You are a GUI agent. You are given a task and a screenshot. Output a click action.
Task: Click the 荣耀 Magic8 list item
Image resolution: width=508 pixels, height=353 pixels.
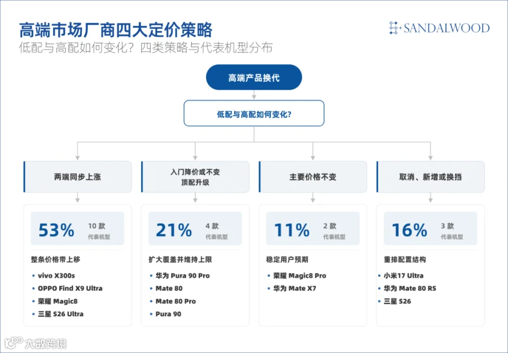(58, 301)
